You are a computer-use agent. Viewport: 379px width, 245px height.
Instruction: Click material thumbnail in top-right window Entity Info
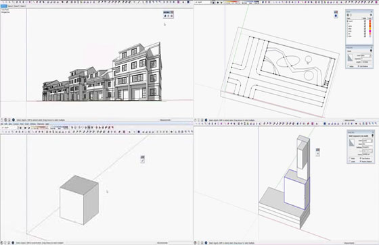pos(351,57)
